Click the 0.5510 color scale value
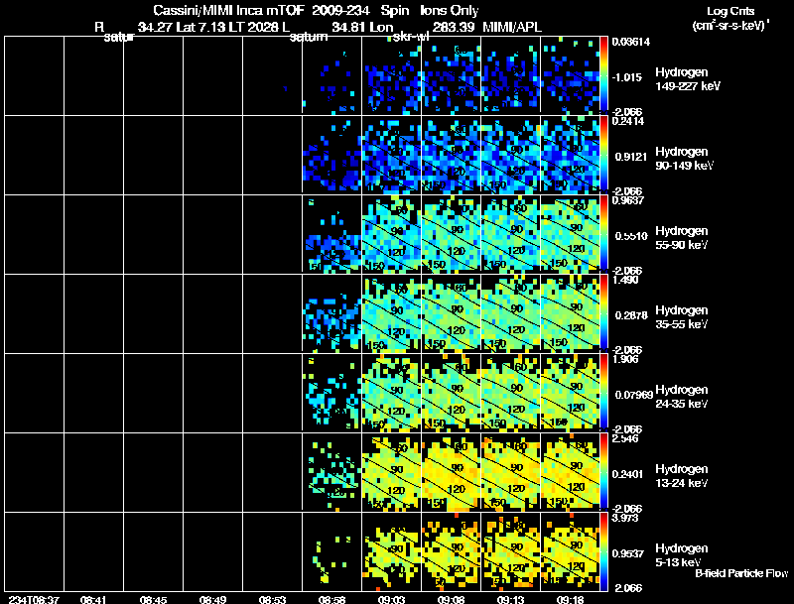 (631, 236)
